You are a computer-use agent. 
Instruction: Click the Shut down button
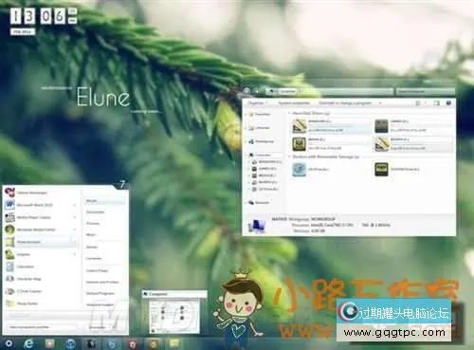click(98, 327)
